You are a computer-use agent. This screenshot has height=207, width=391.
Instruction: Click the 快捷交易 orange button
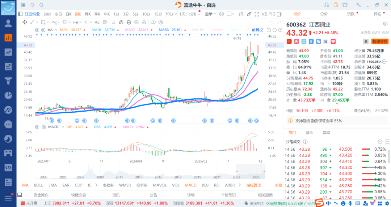[x=380, y=42]
